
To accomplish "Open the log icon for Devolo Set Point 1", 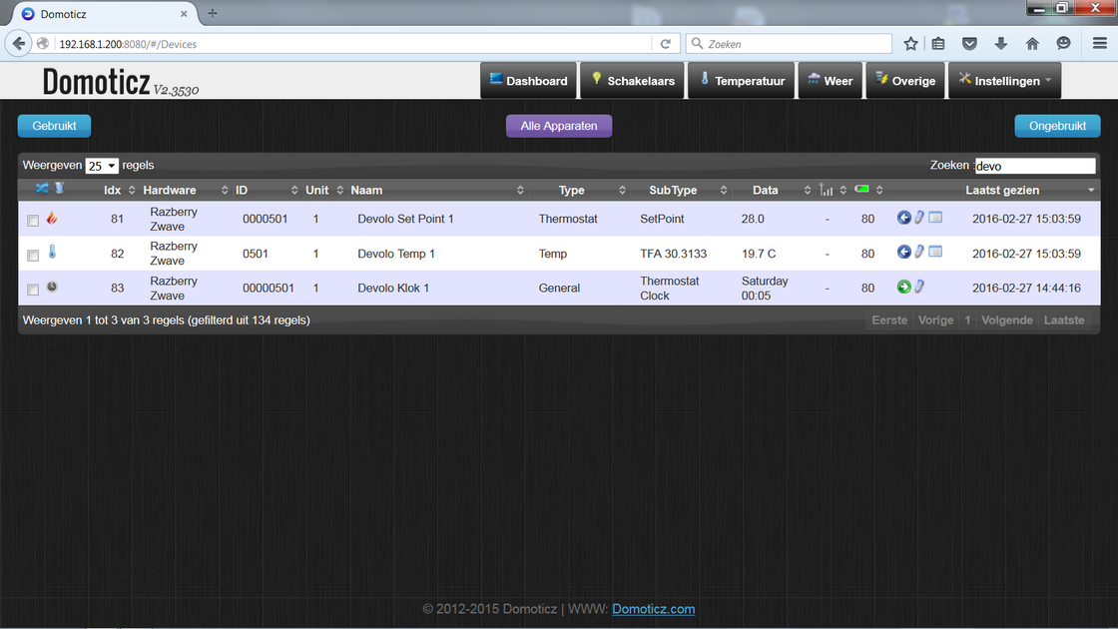I will coord(935,217).
